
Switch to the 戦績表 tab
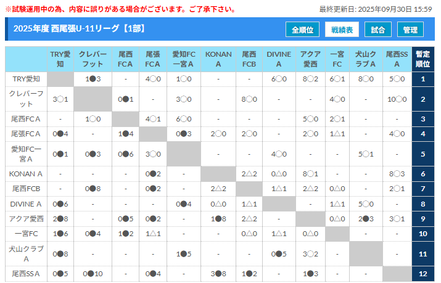tap(342, 30)
